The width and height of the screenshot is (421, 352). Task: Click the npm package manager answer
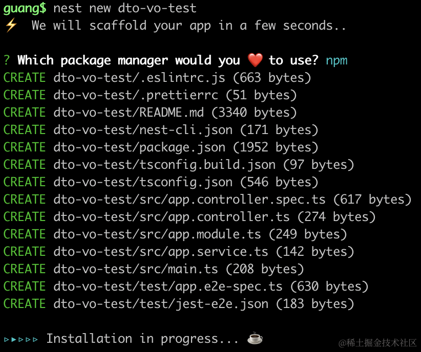pos(336,60)
